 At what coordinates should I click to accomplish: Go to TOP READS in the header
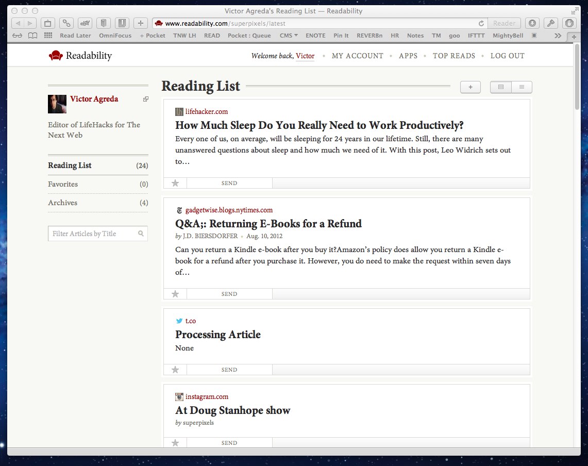tap(453, 56)
